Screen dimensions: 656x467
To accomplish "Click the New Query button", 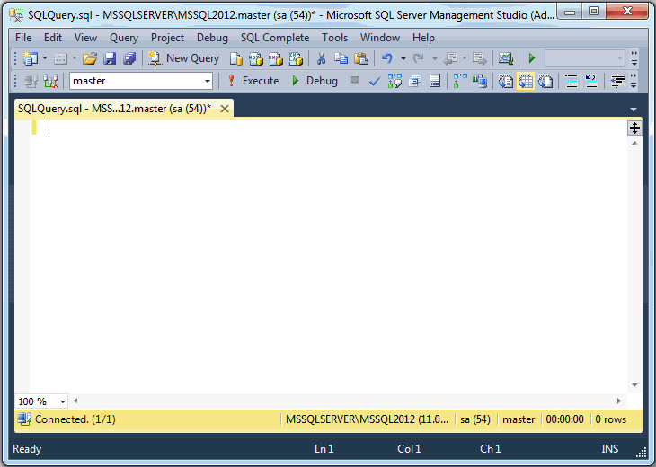I will [x=184, y=58].
